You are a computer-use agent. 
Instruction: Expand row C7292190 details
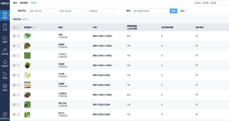coord(14,85)
